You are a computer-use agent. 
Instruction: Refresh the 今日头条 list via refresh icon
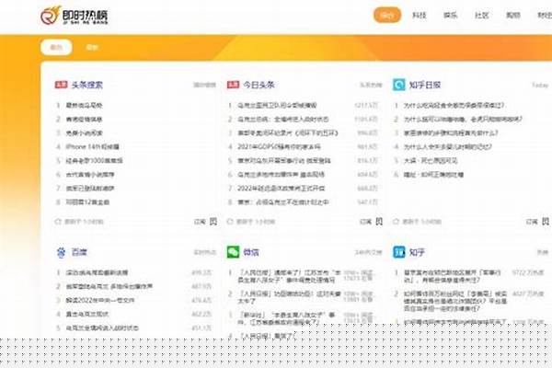click(230, 222)
